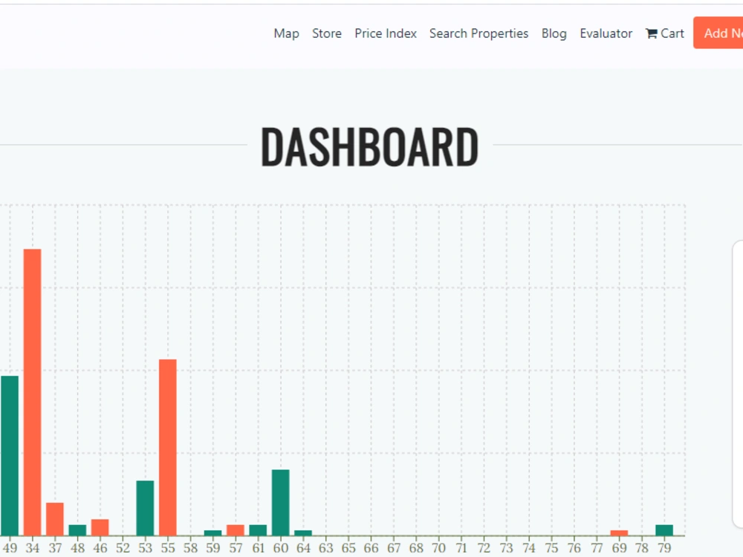Click the tall orange bar for 34
The height and width of the screenshot is (557, 743).
click(x=32, y=392)
